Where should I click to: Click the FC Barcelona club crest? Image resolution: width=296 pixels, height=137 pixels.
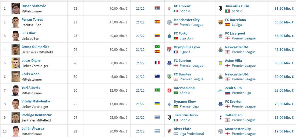(221, 22)
